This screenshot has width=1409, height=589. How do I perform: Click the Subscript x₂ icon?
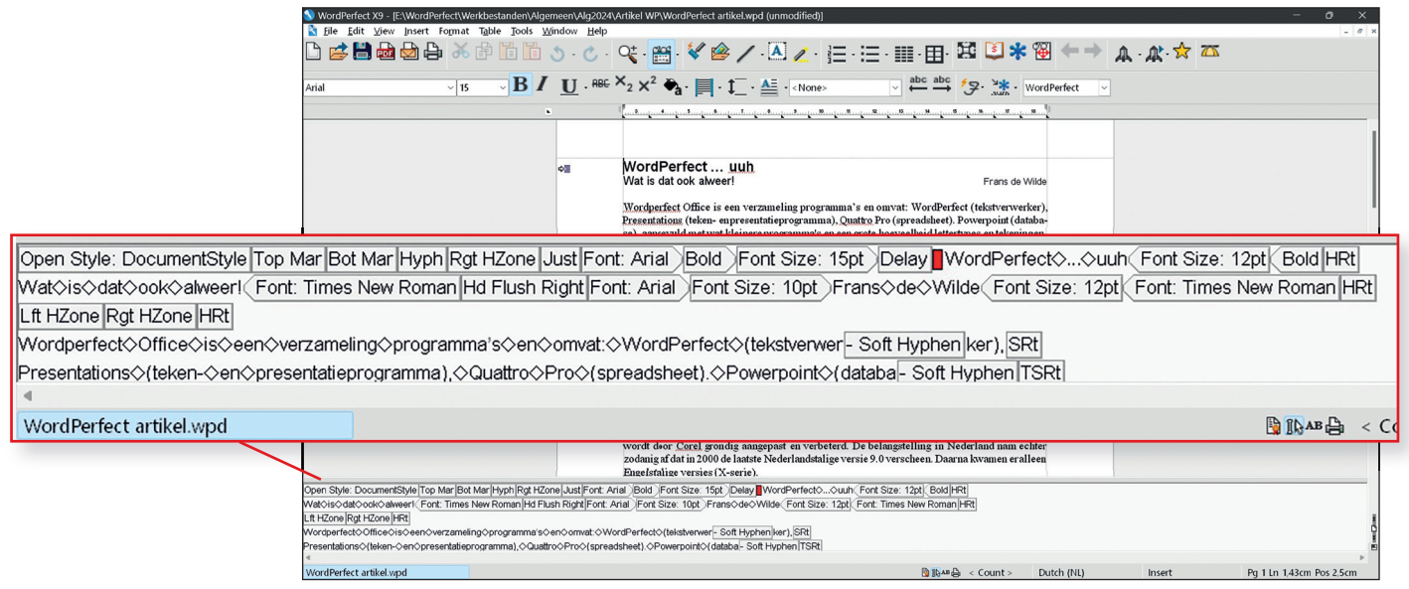point(624,87)
